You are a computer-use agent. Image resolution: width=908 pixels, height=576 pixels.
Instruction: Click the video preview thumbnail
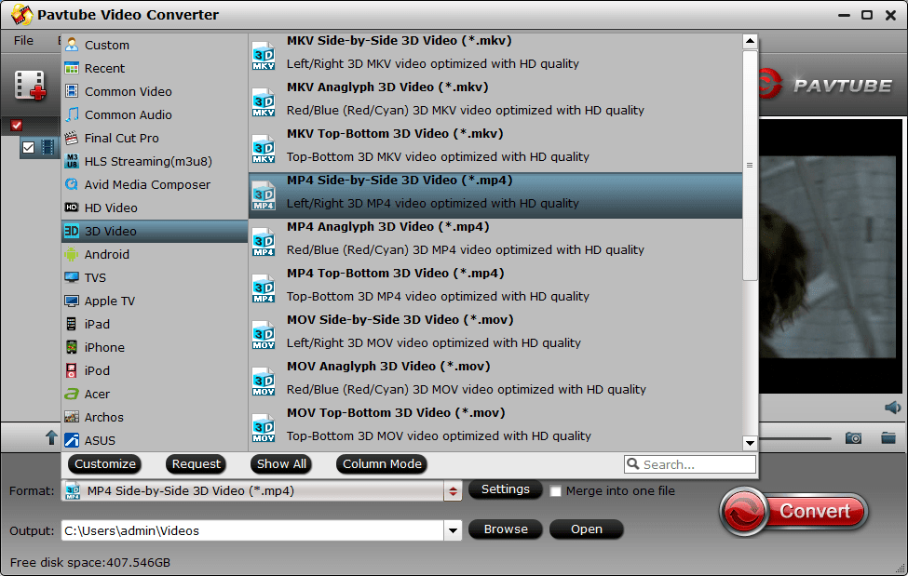click(x=831, y=257)
